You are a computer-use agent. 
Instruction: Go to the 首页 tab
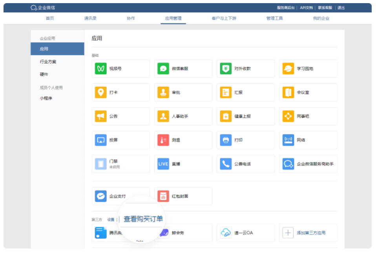point(50,18)
